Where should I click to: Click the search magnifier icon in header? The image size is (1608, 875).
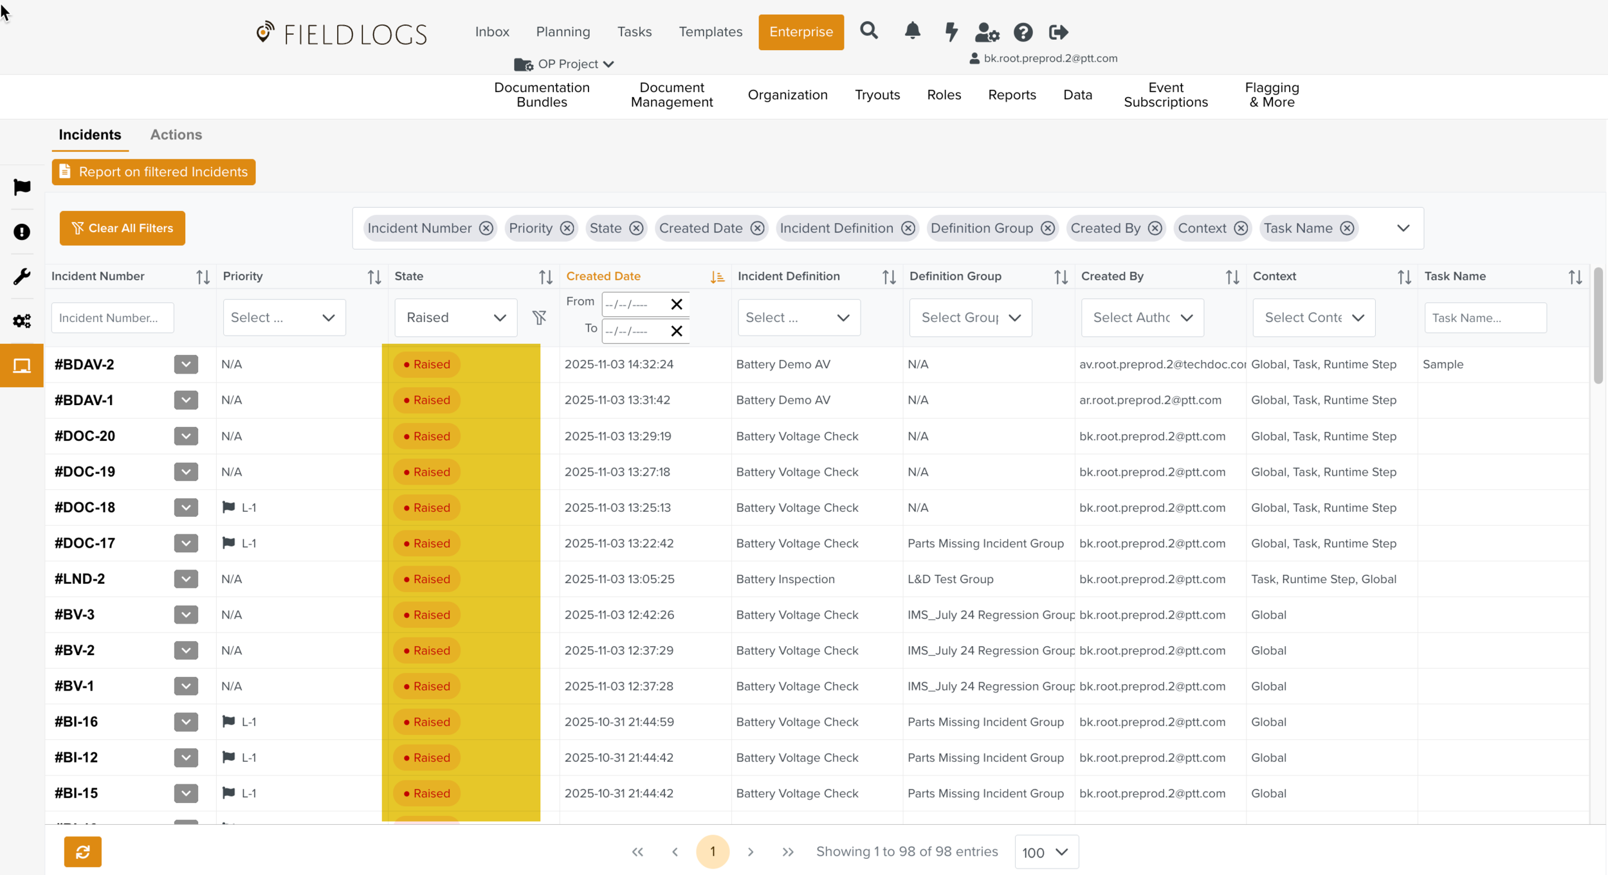[868, 31]
